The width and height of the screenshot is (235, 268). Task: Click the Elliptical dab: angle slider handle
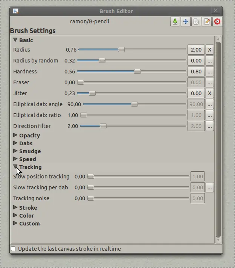click(134, 104)
